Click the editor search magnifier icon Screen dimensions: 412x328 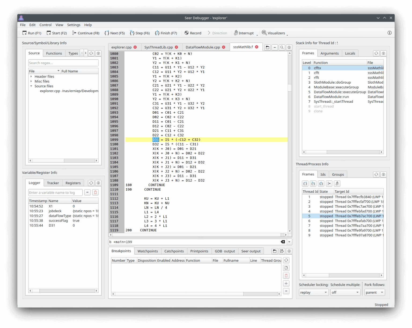pos(282,47)
